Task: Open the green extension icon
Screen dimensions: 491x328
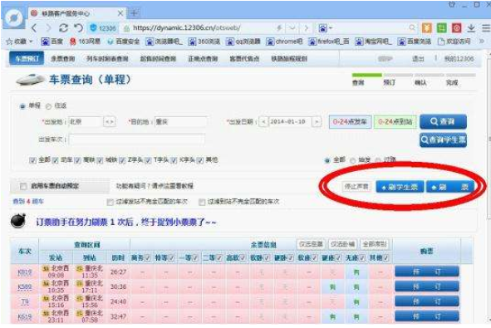Action: (x=441, y=28)
